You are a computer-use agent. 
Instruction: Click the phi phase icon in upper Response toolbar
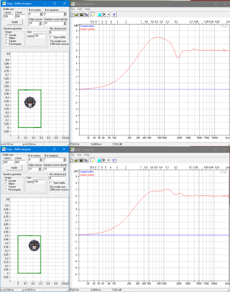pyautogui.click(x=114, y=15)
